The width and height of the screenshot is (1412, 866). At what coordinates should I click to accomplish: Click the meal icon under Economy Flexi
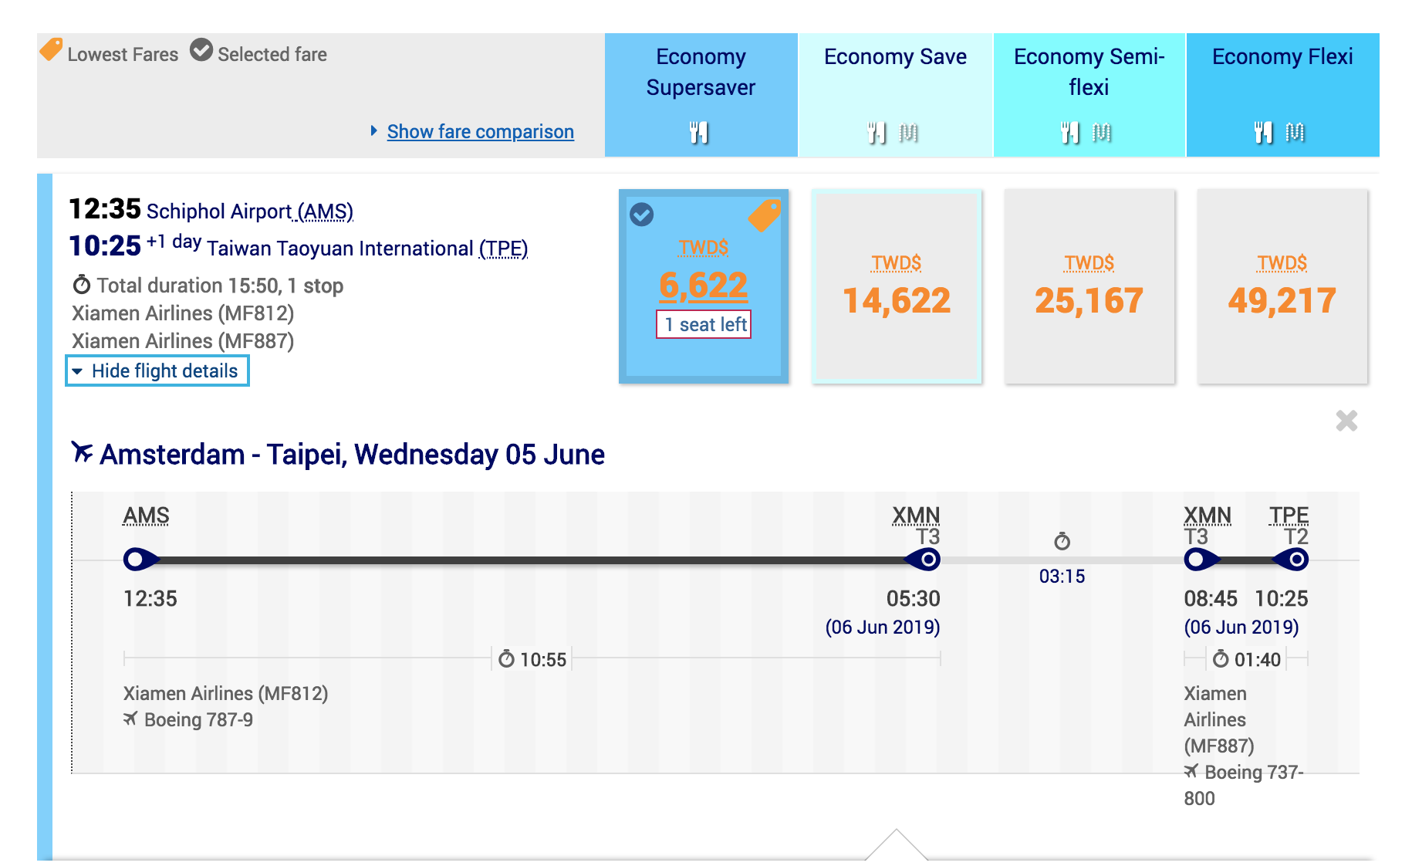[1263, 133]
